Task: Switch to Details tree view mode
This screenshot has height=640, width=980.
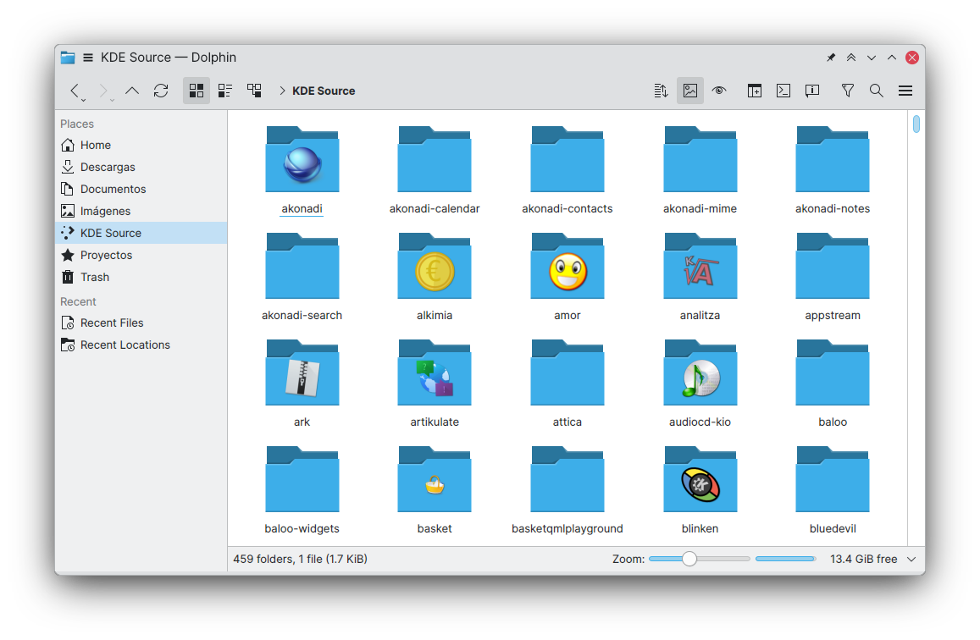Action: (254, 91)
